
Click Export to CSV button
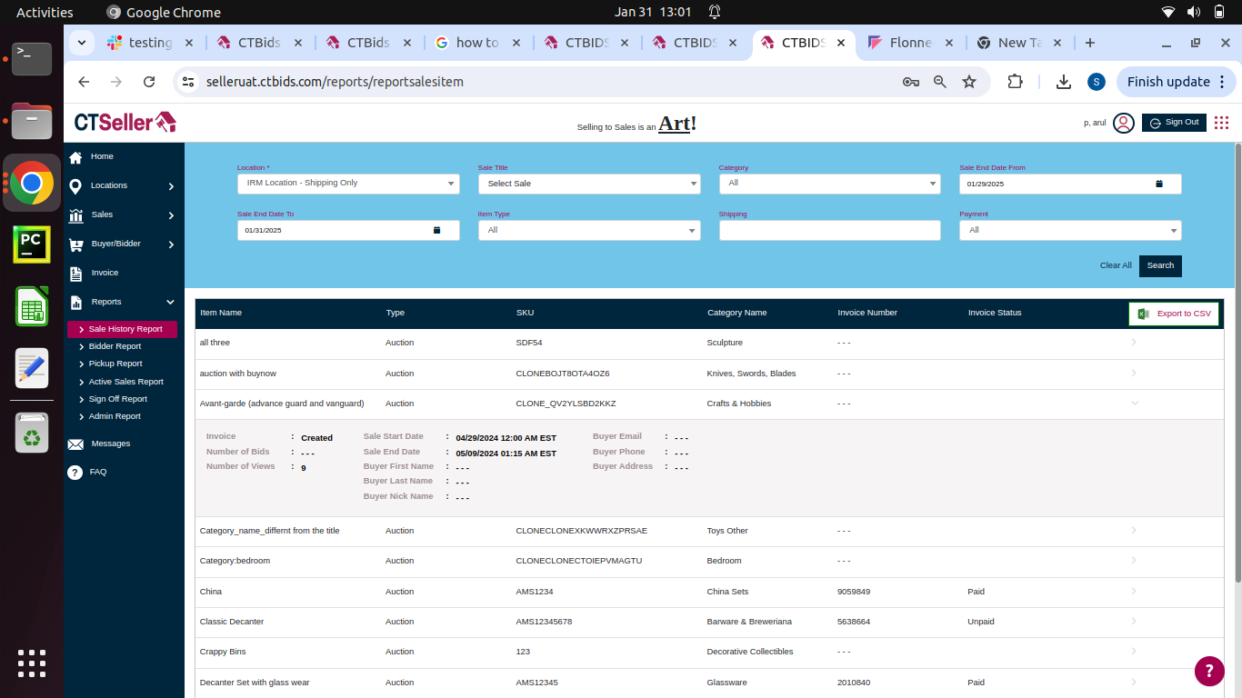(x=1174, y=314)
